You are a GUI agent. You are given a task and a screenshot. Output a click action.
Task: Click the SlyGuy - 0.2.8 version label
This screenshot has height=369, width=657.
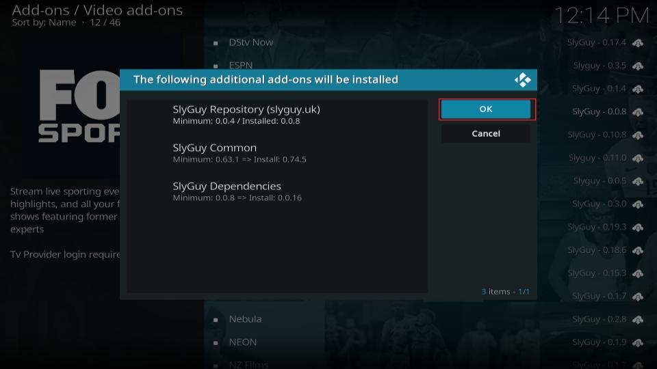[600, 319]
